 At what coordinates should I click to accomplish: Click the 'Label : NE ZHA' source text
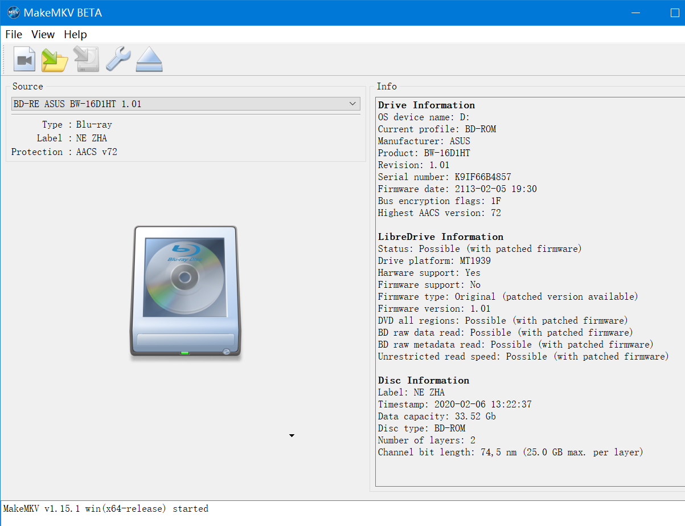click(x=72, y=138)
